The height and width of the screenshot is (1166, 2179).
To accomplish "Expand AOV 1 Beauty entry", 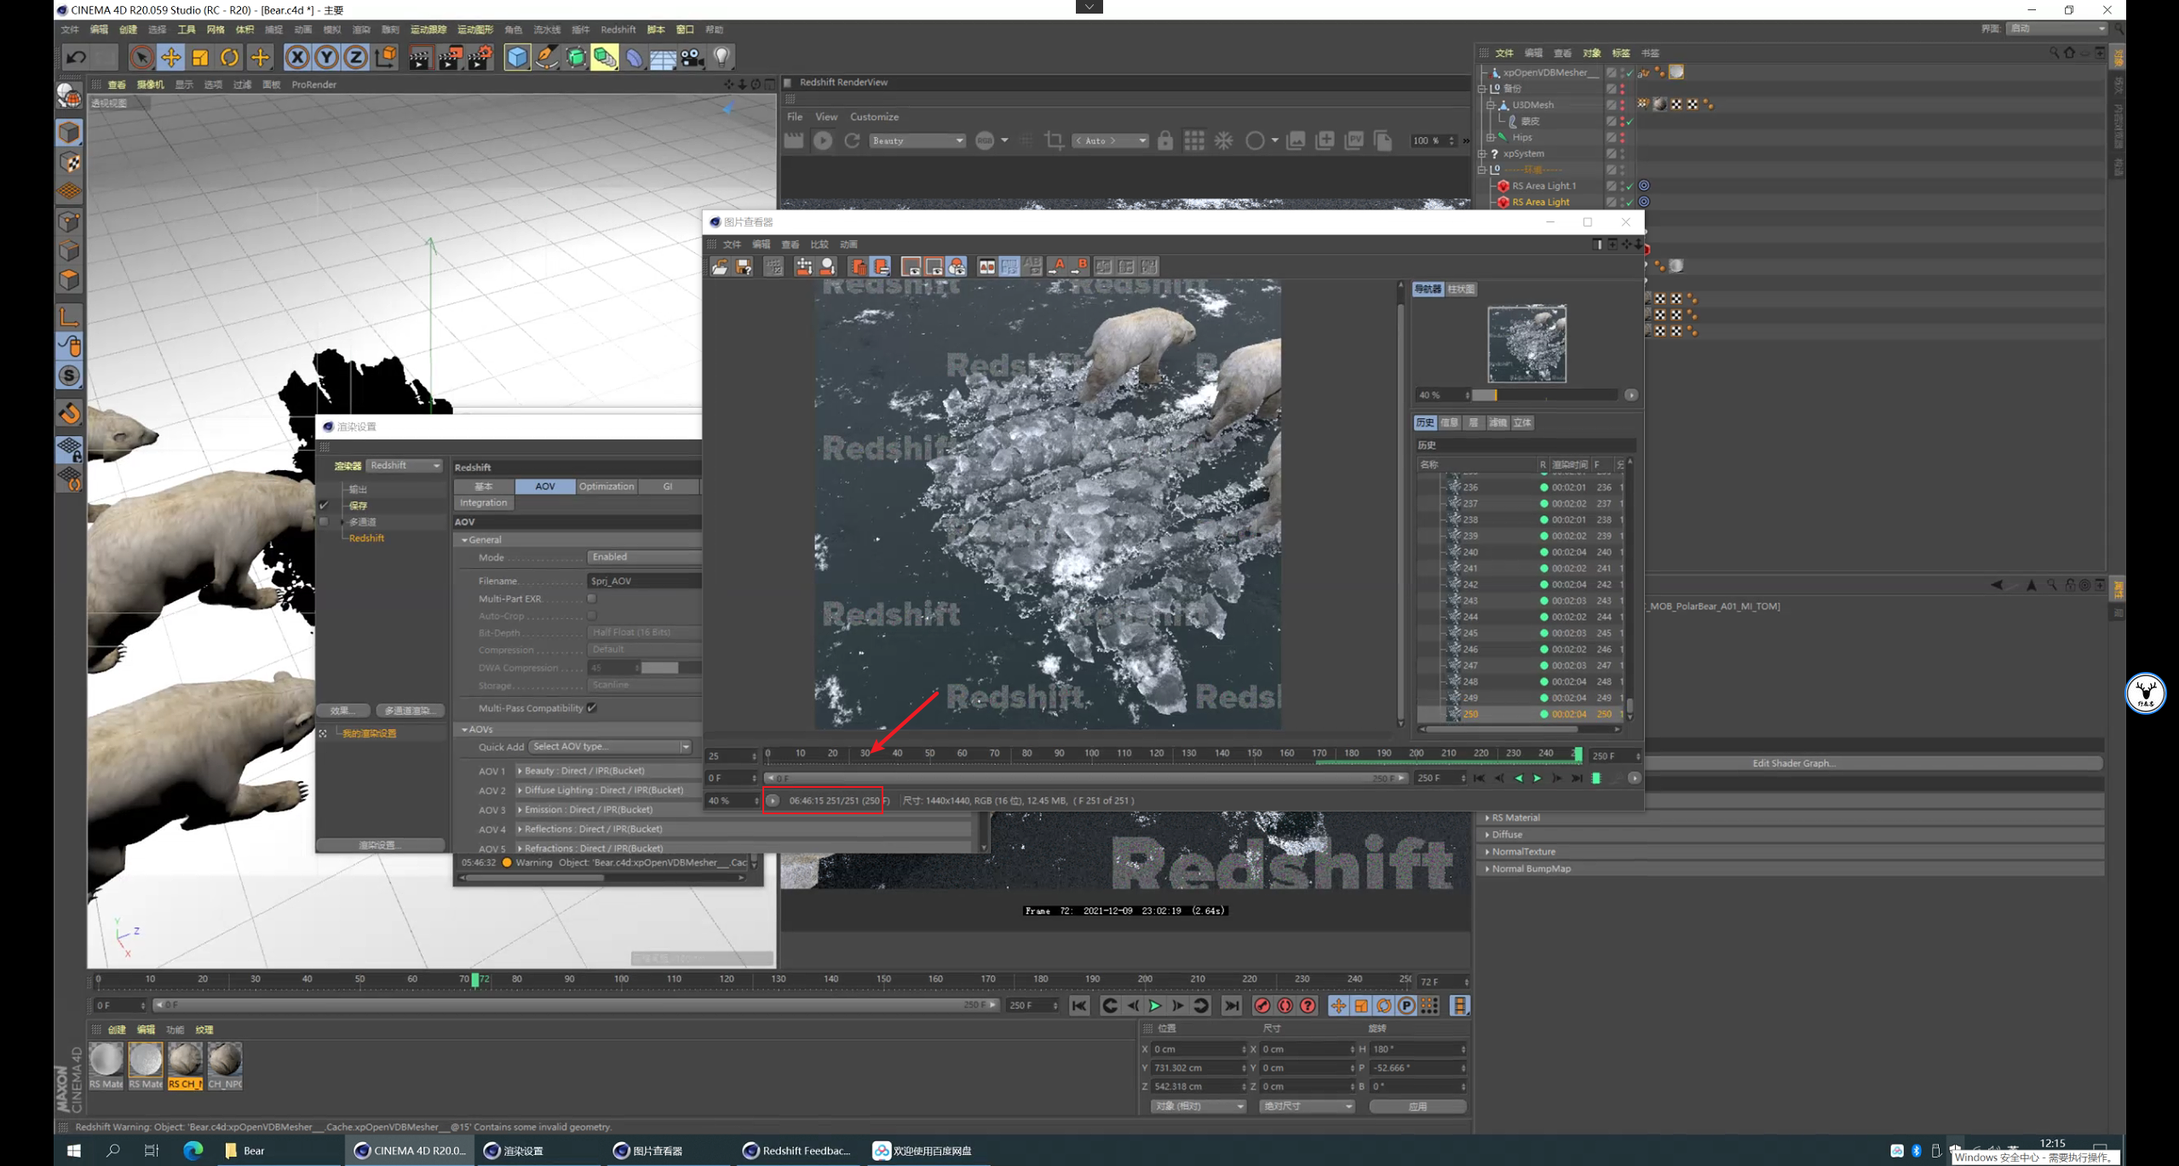I will (520, 771).
